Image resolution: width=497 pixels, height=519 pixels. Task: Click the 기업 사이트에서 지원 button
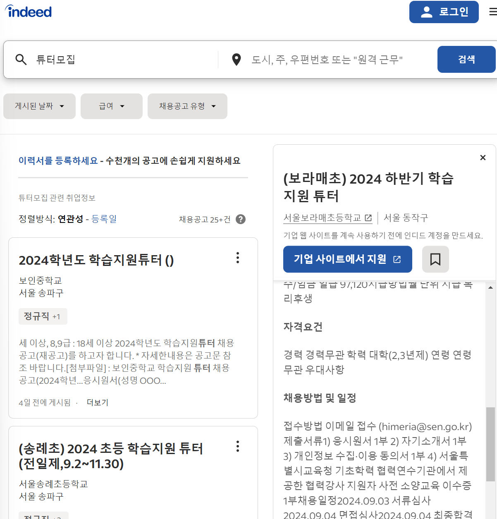click(347, 259)
